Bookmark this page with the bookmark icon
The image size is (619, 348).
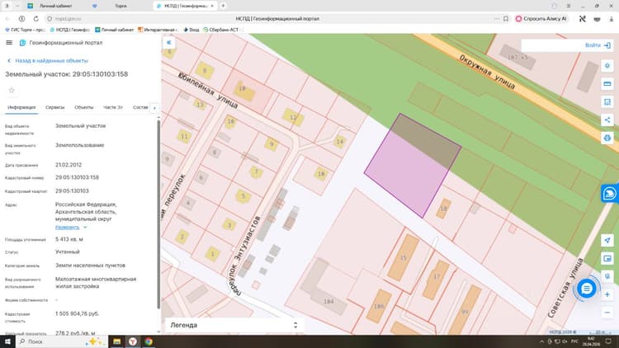[506, 18]
